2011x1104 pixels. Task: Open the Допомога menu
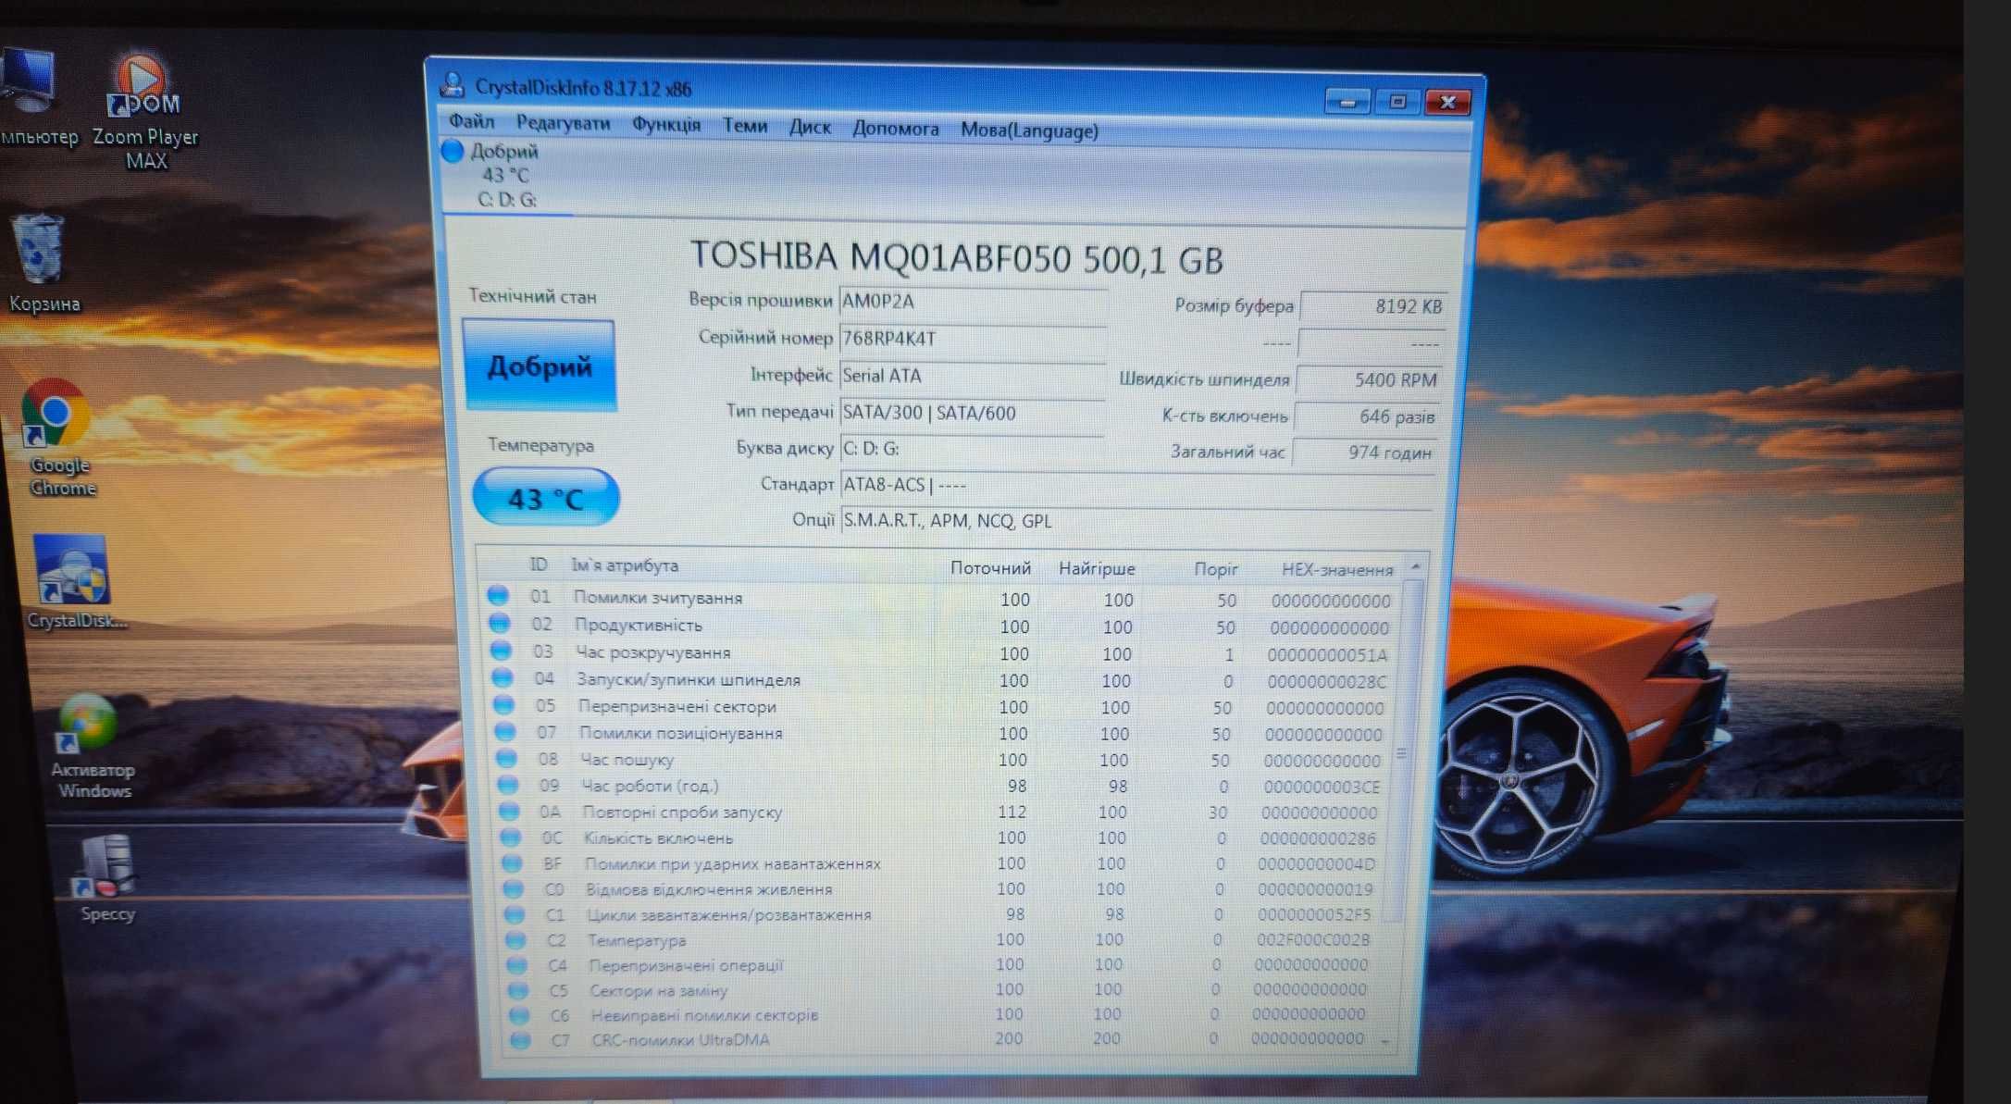(x=896, y=129)
